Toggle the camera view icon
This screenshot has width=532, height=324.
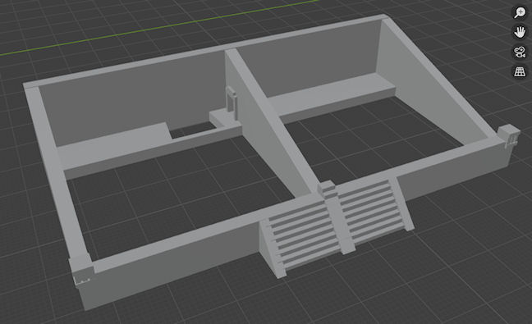pyautogui.click(x=520, y=52)
